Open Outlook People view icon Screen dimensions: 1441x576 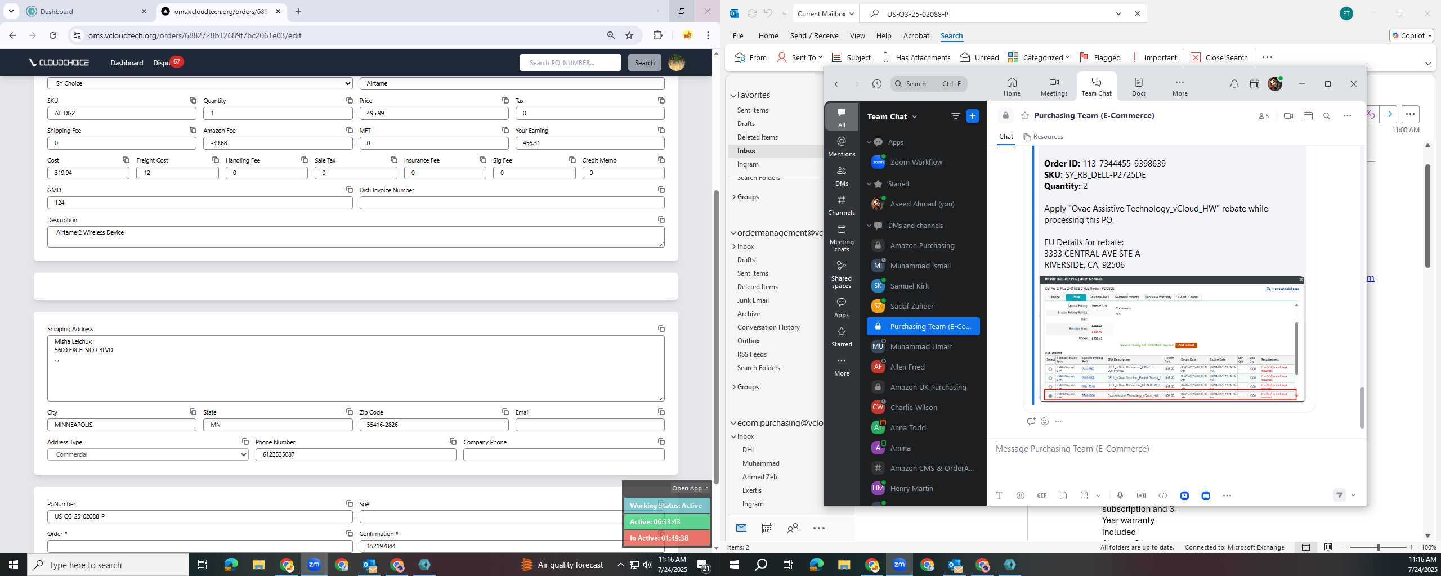(x=793, y=528)
